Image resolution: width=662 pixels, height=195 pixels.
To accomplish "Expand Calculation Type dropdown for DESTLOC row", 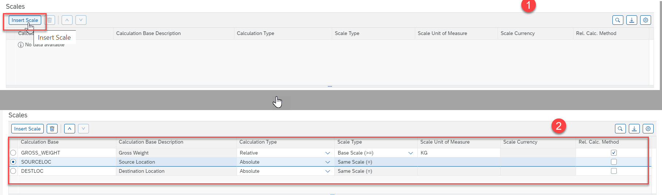I will 327,171.
